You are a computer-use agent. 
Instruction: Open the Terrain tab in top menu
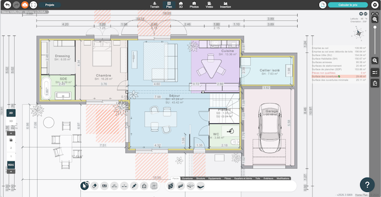tap(154, 5)
